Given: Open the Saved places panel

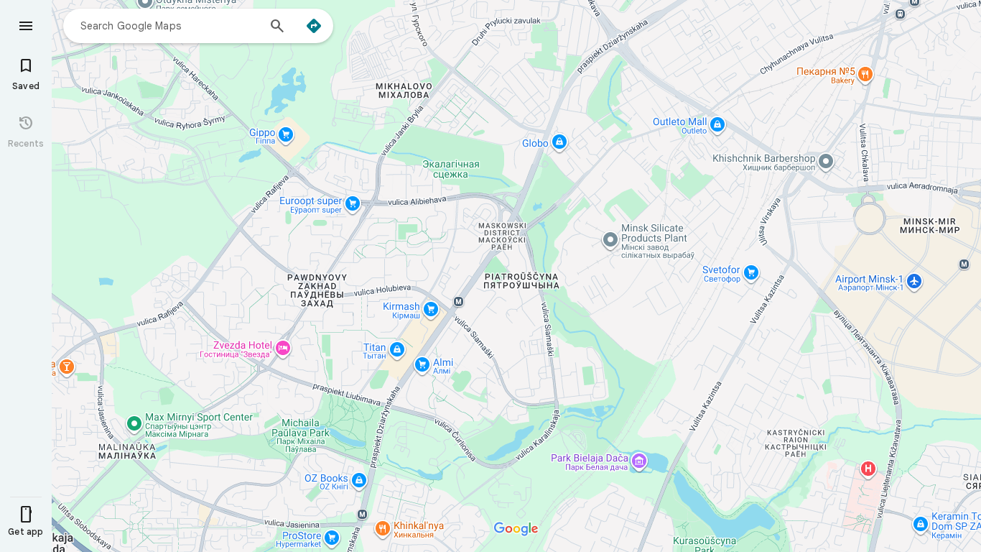Looking at the screenshot, I should tap(26, 75).
